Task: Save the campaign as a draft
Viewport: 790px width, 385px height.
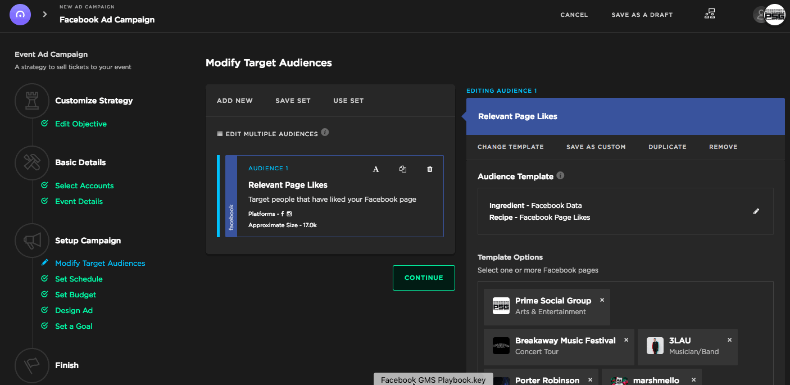Action: tap(642, 15)
